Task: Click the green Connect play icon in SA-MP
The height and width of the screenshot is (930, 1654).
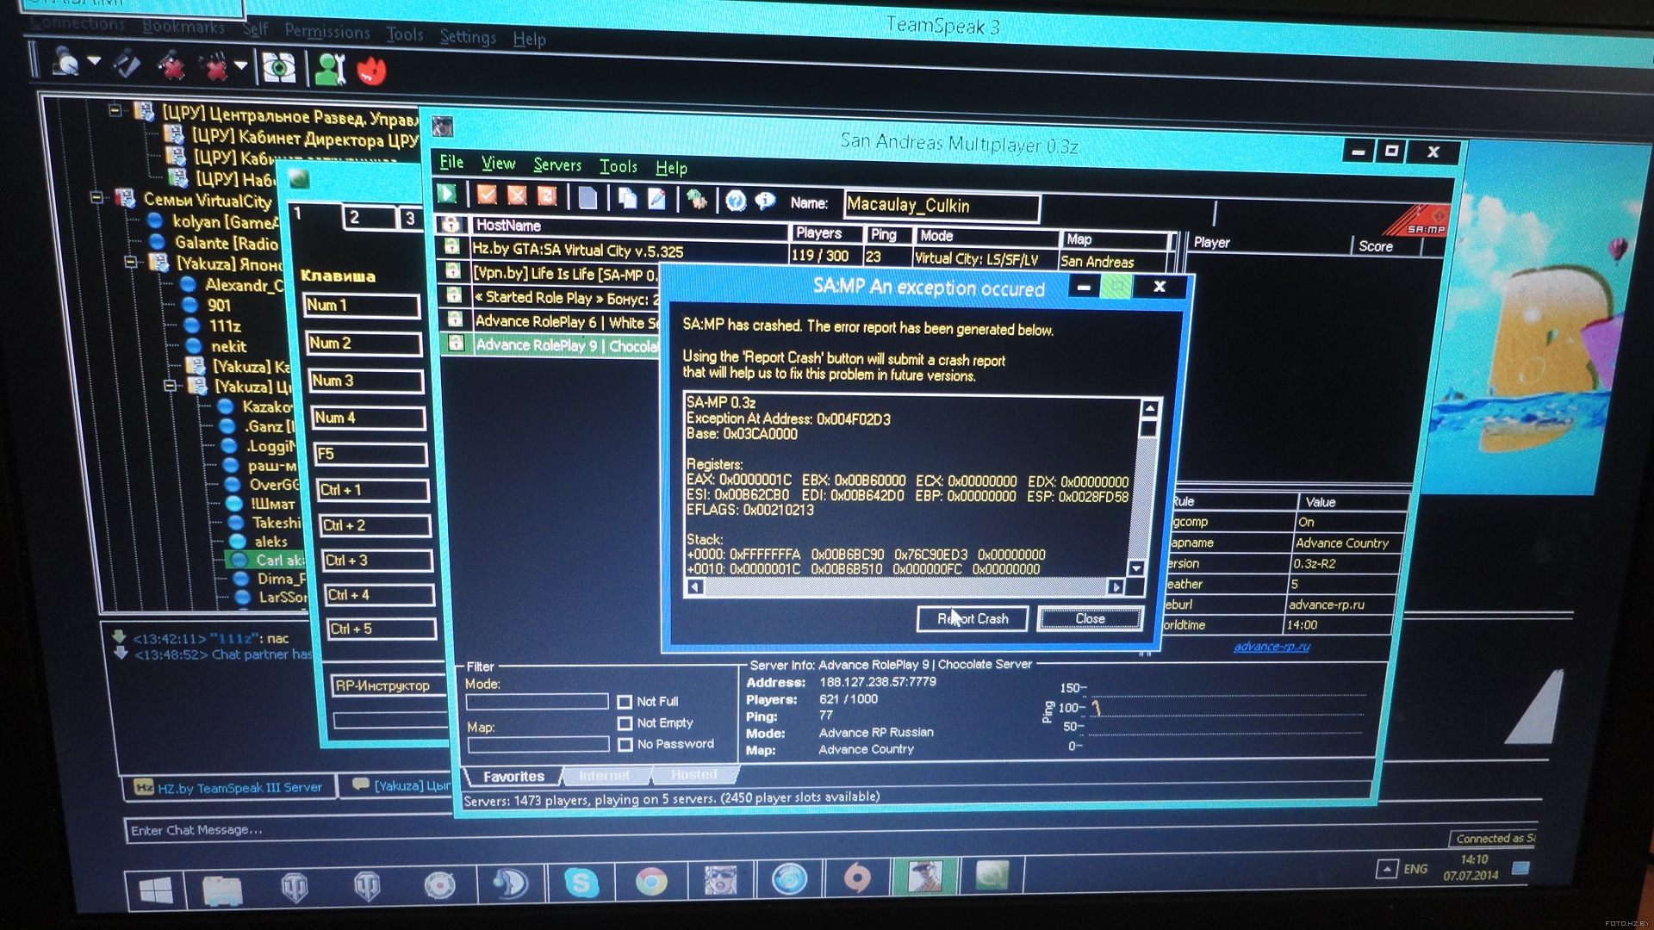Action: click(x=447, y=194)
